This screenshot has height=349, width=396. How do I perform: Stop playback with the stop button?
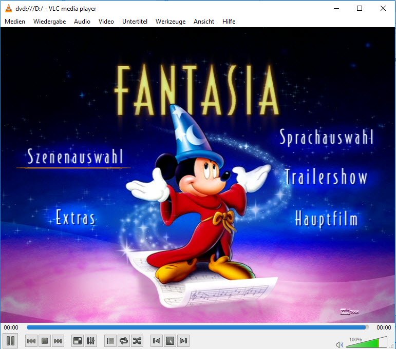(45, 341)
